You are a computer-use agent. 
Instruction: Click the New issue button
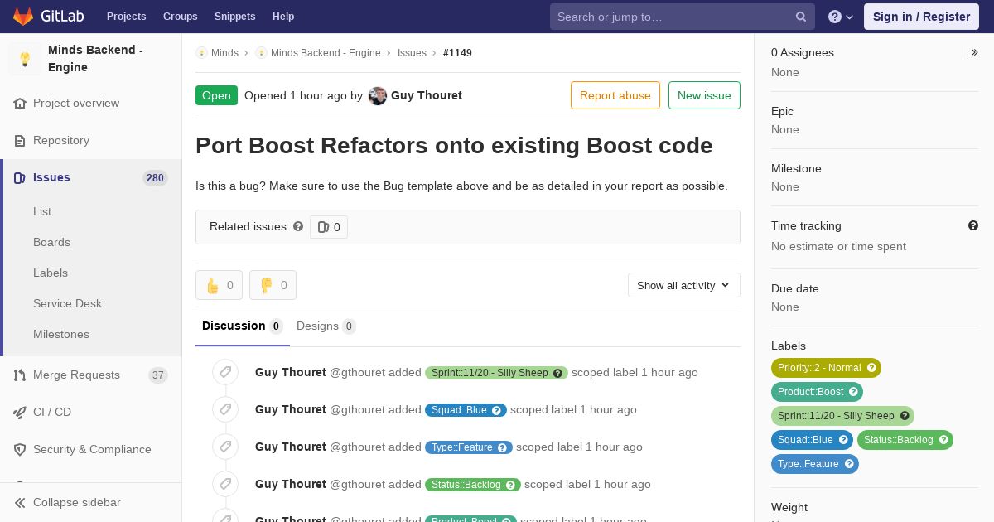(x=704, y=95)
